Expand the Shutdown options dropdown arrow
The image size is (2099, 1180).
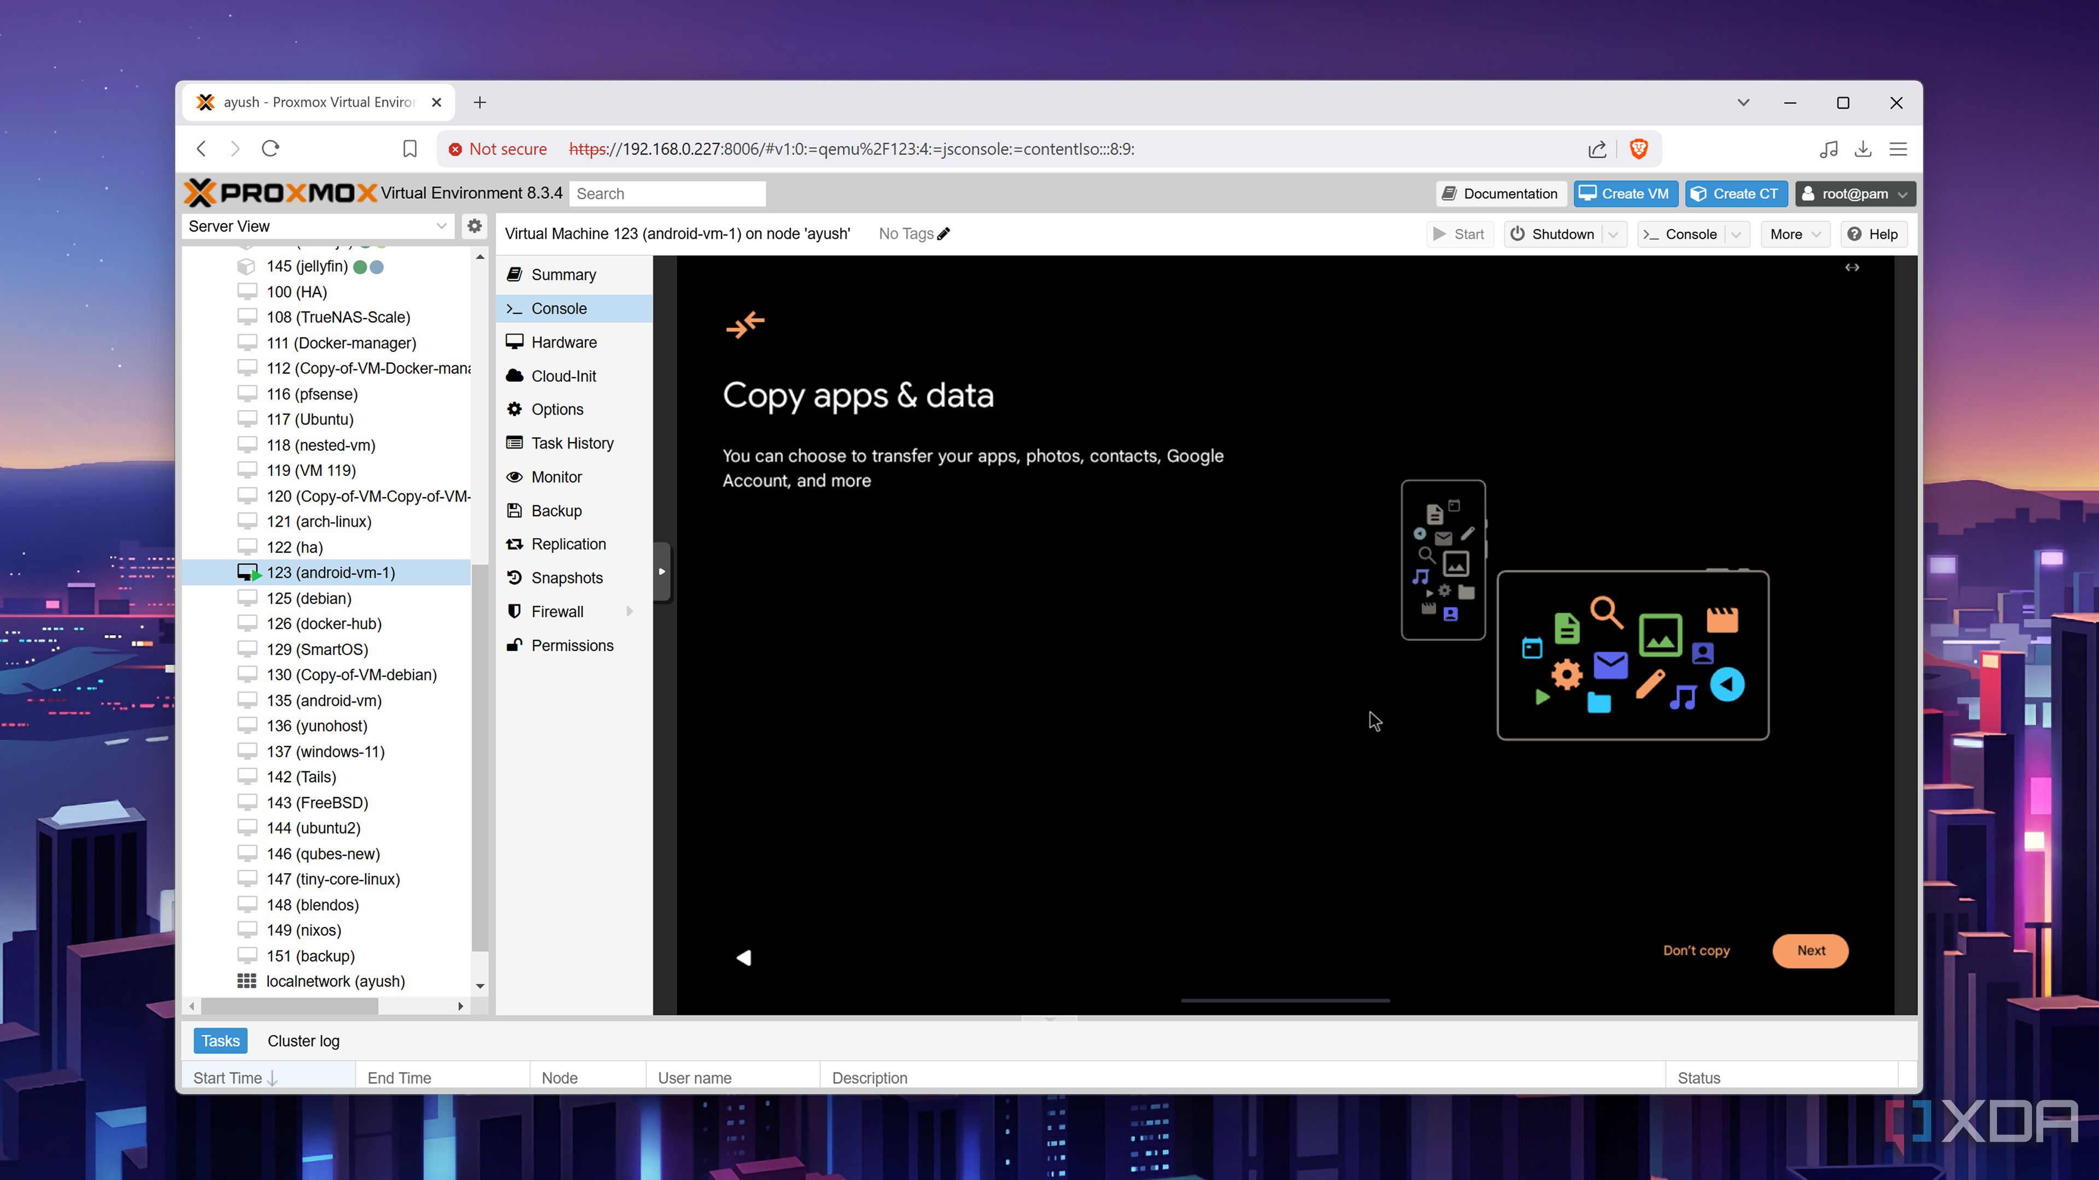click(x=1614, y=234)
